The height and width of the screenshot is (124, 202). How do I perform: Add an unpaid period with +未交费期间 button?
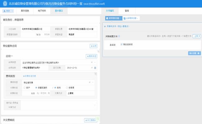tap(91, 120)
